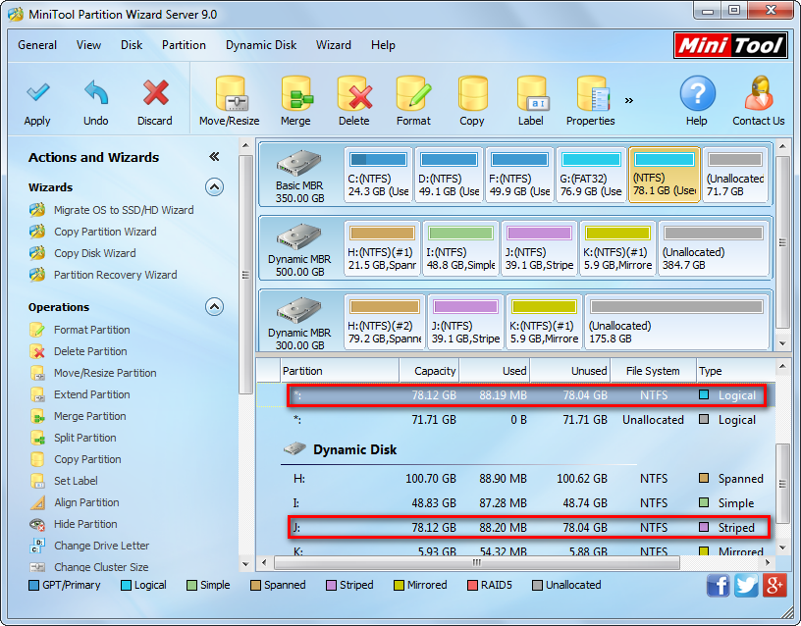Show more toolbar items chevron

pyautogui.click(x=629, y=101)
